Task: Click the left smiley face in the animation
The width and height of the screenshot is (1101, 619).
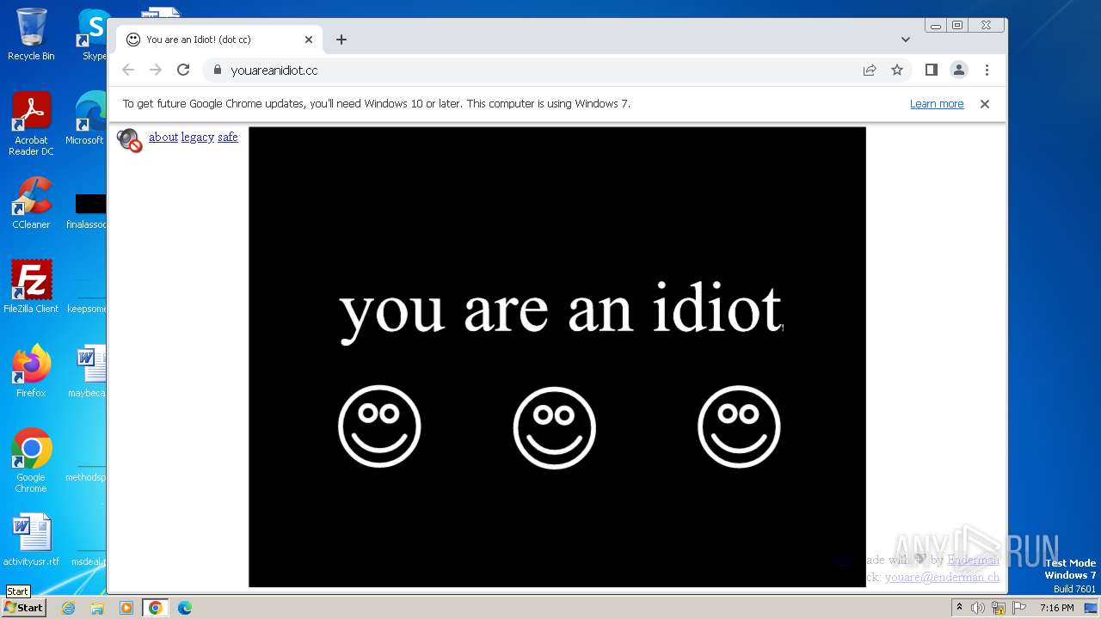Action: click(x=379, y=426)
